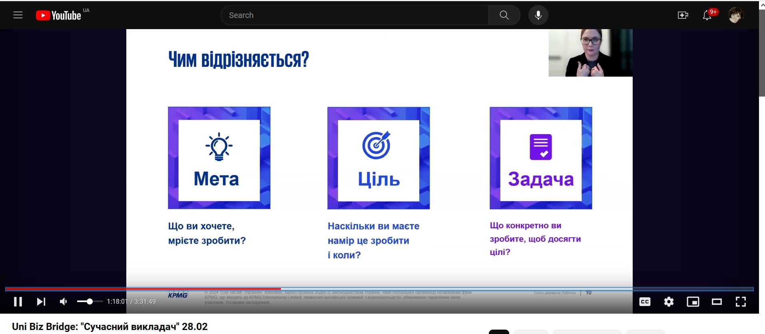Open the player settings gear

point(669,302)
